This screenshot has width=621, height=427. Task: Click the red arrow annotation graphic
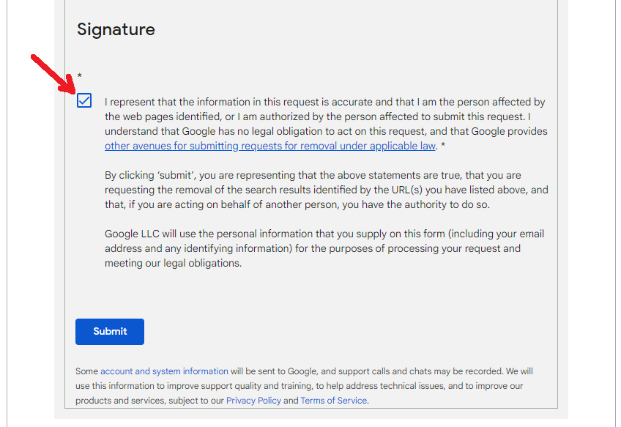coord(54,74)
